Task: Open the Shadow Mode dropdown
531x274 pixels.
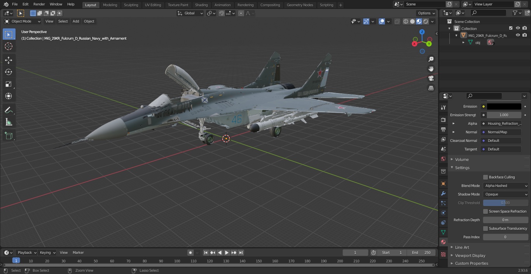Action: pos(506,194)
